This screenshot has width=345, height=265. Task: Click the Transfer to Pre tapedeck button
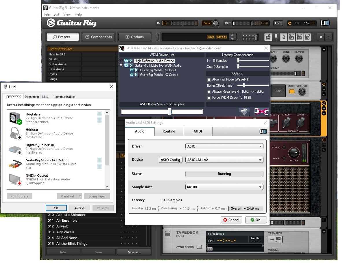click(275, 239)
